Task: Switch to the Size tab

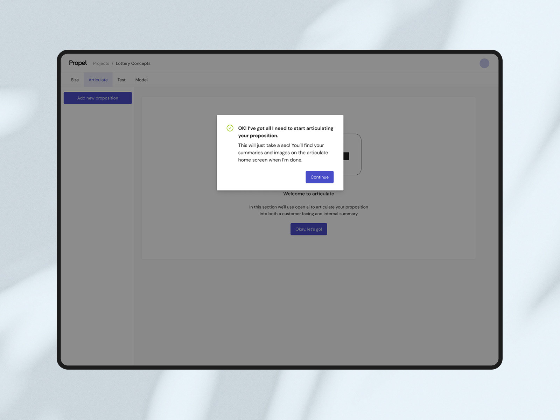Action: (x=75, y=80)
